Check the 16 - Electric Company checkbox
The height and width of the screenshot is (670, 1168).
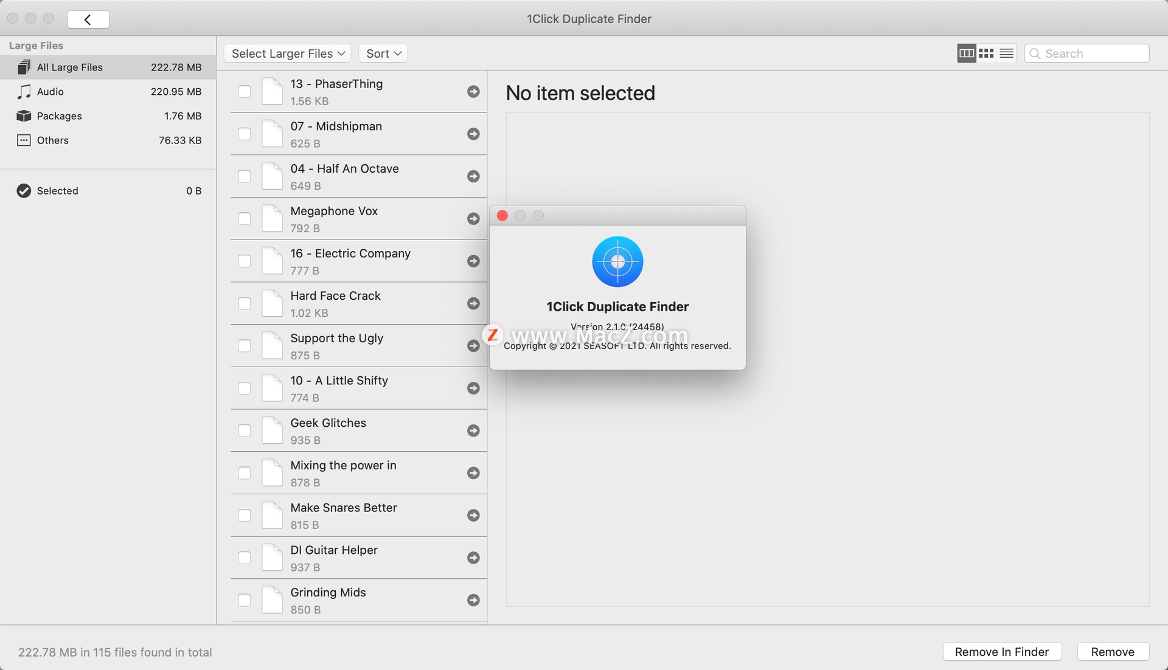(x=245, y=261)
